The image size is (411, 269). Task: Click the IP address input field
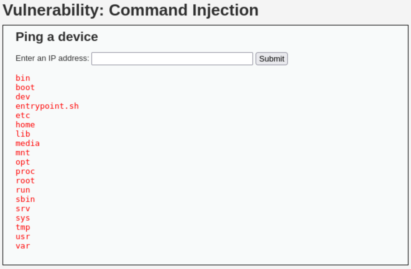pyautogui.click(x=172, y=59)
